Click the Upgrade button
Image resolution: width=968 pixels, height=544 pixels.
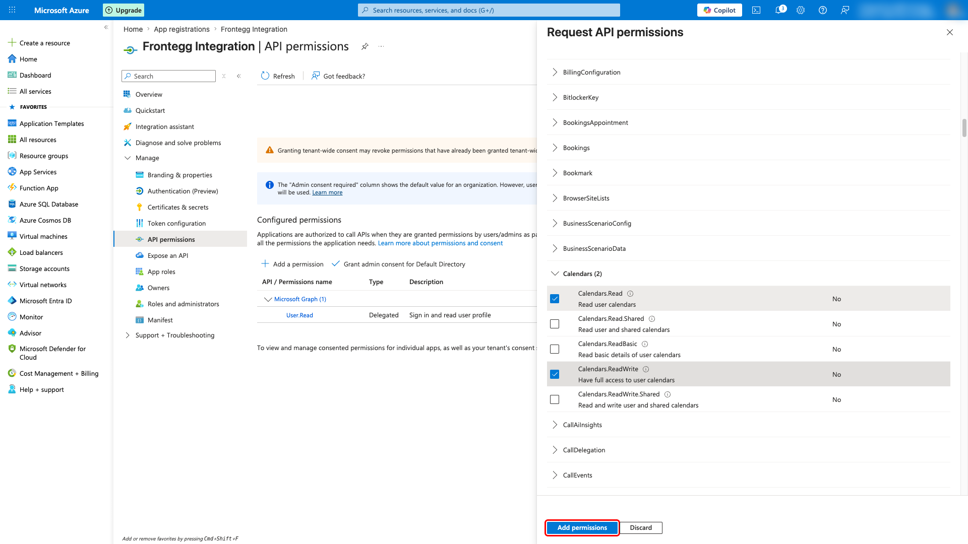(x=124, y=10)
